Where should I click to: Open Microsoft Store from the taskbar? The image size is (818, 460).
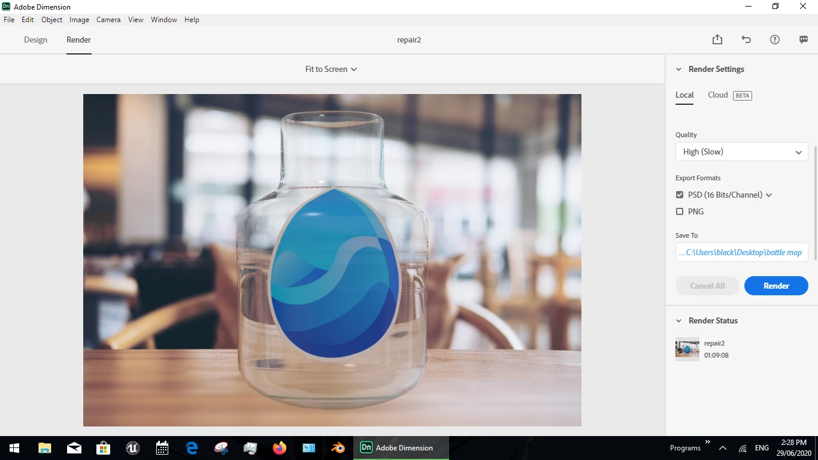pyautogui.click(x=104, y=447)
